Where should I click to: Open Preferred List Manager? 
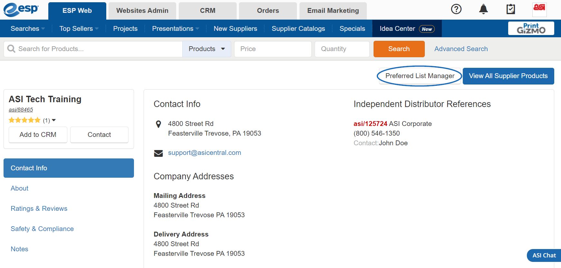[420, 76]
